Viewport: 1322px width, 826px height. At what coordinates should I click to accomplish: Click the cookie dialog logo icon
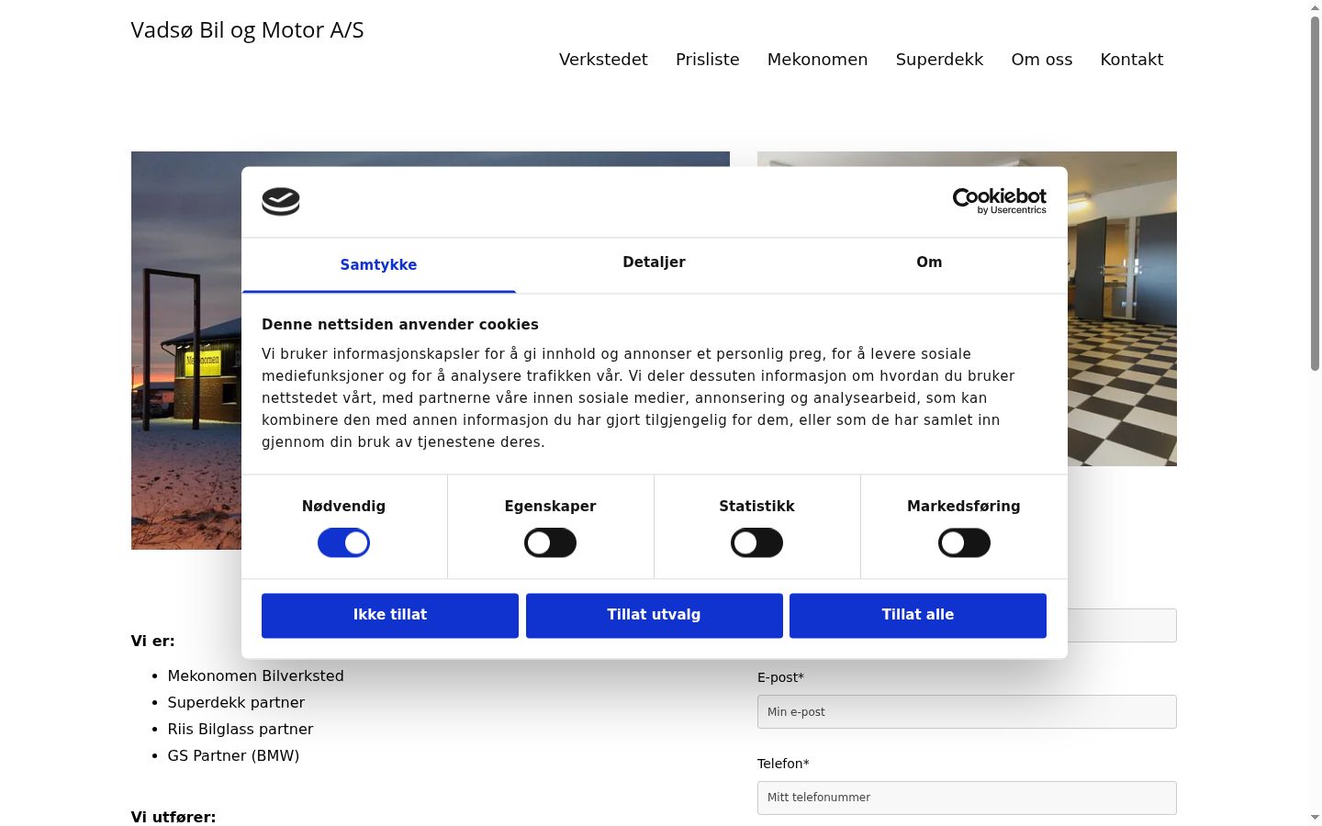281,201
